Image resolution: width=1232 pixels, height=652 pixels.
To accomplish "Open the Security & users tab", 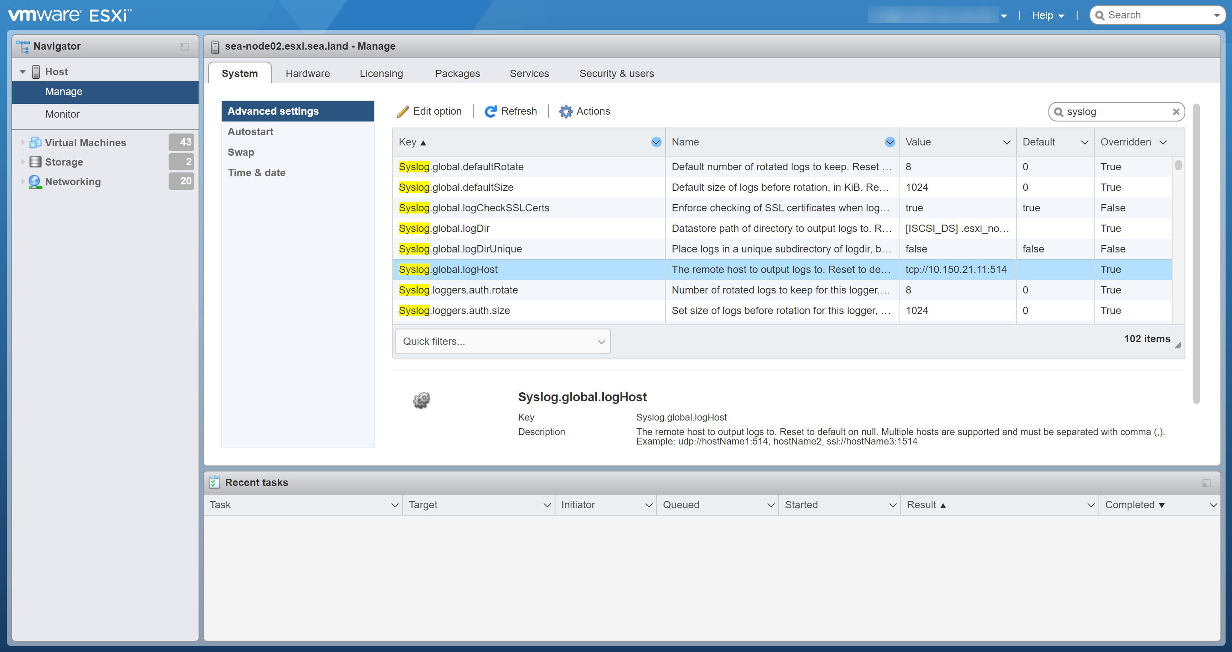I will tap(617, 73).
